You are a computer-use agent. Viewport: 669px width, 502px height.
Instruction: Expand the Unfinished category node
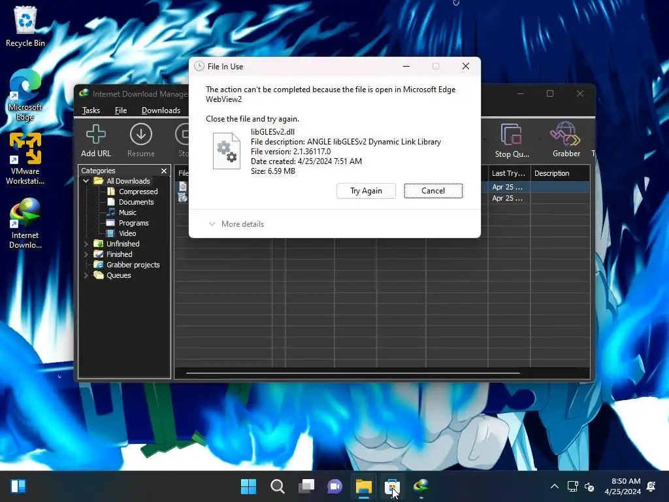pyautogui.click(x=86, y=244)
